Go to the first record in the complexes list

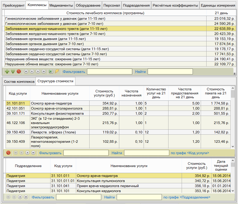coord(26,72)
